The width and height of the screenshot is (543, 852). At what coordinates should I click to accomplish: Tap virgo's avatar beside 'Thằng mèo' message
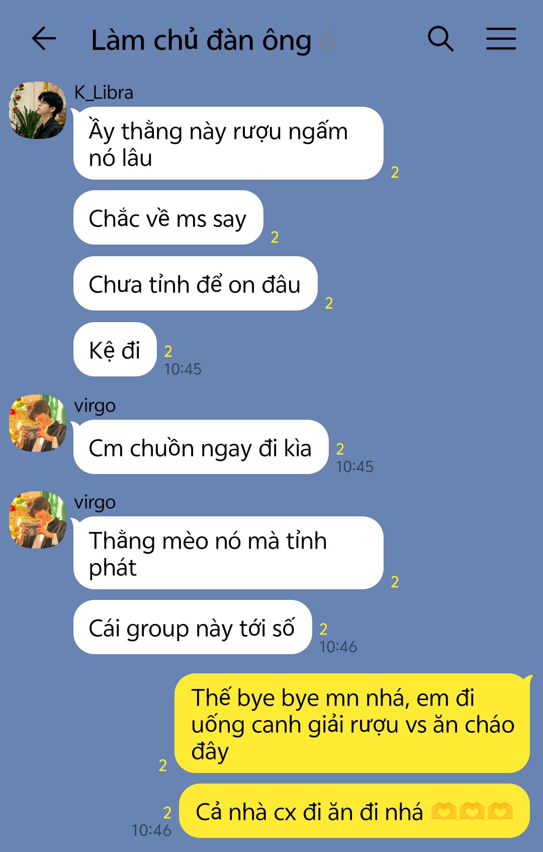[x=38, y=520]
